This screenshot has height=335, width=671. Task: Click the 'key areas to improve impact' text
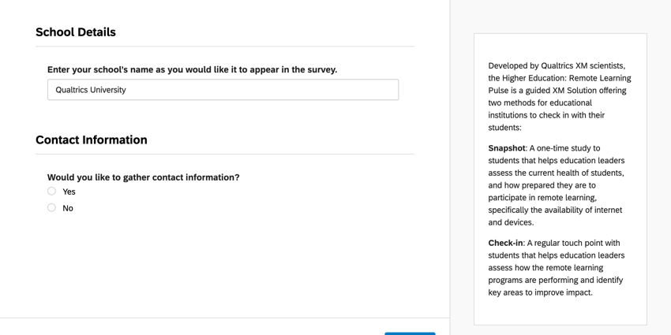pyautogui.click(x=540, y=292)
